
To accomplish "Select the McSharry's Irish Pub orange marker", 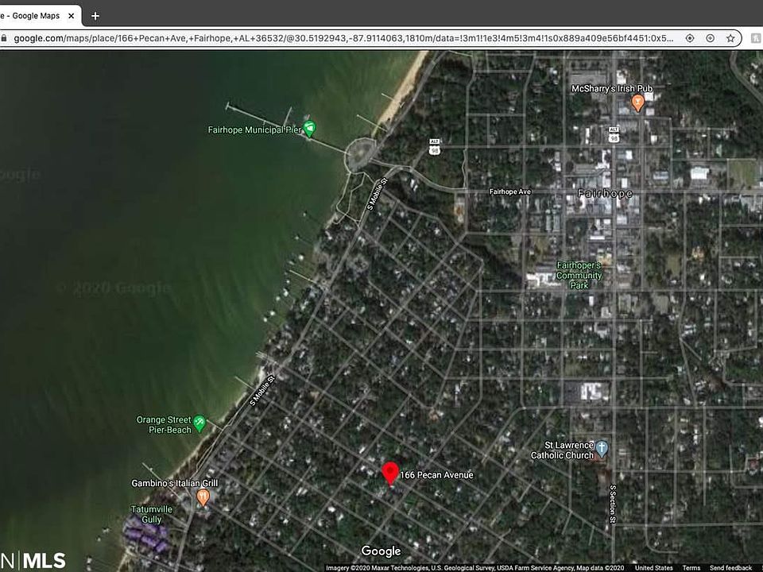I will point(638,102).
